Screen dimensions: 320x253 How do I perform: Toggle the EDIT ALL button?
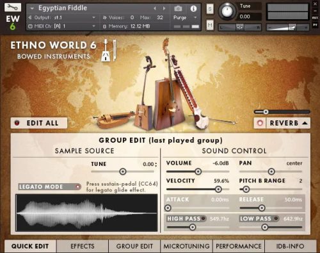click(x=39, y=123)
